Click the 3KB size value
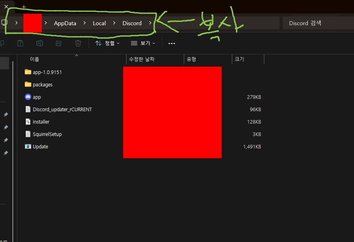The width and height of the screenshot is (354, 242). (x=257, y=134)
